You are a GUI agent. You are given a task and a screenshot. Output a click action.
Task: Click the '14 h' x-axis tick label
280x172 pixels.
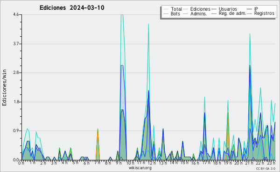[x=174, y=163]
